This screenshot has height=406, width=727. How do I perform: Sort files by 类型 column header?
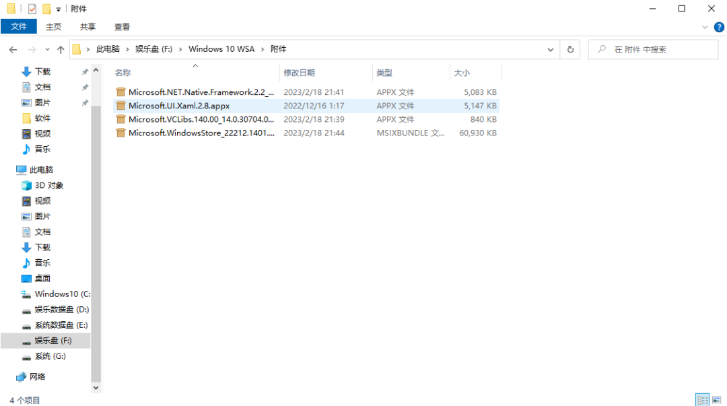point(384,73)
